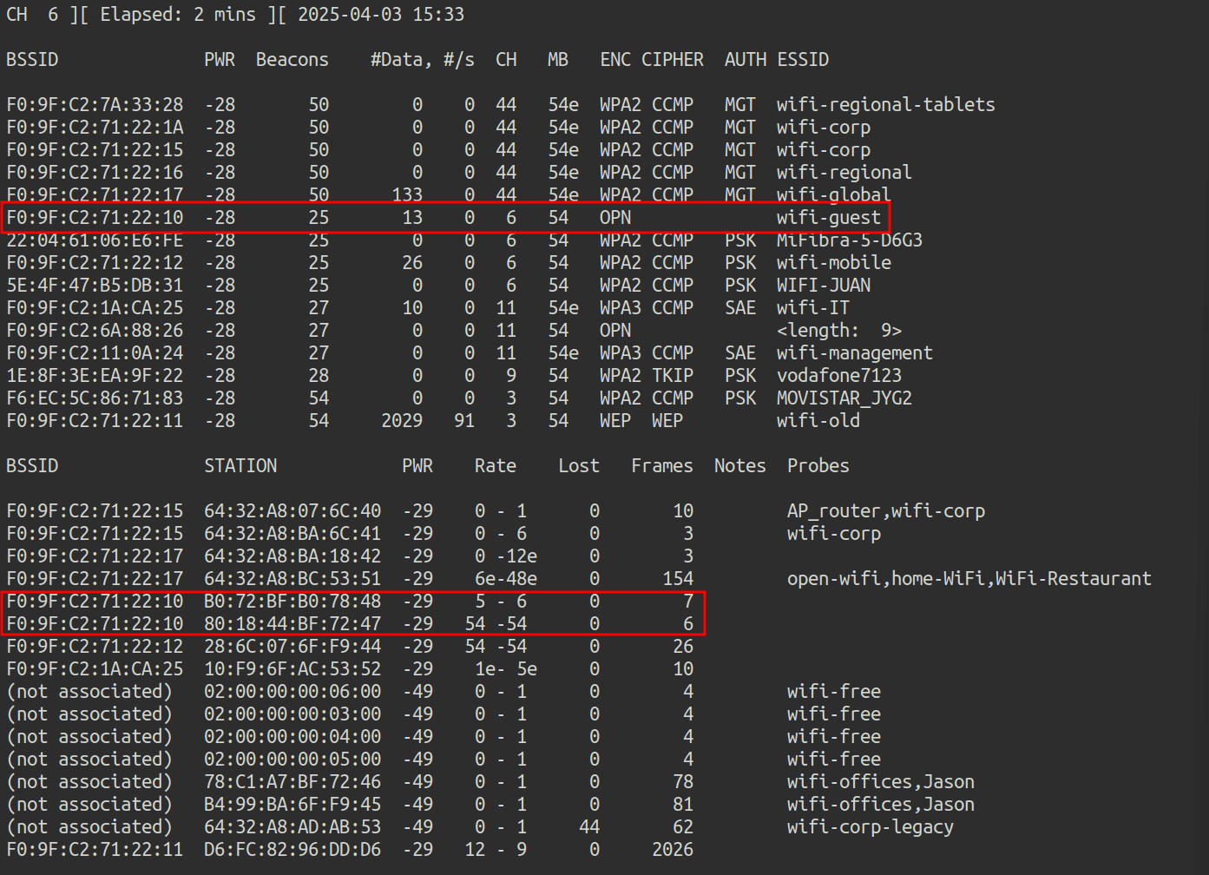The height and width of the screenshot is (875, 1209).
Task: Select the MOVISTAR_JYG2 network name
Action: click(x=844, y=398)
